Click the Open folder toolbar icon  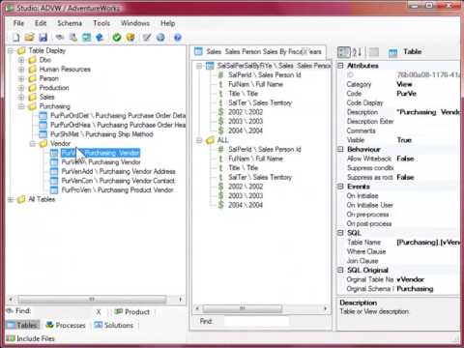click(x=29, y=38)
